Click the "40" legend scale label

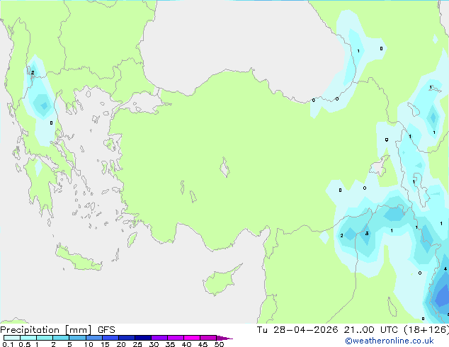(186, 344)
